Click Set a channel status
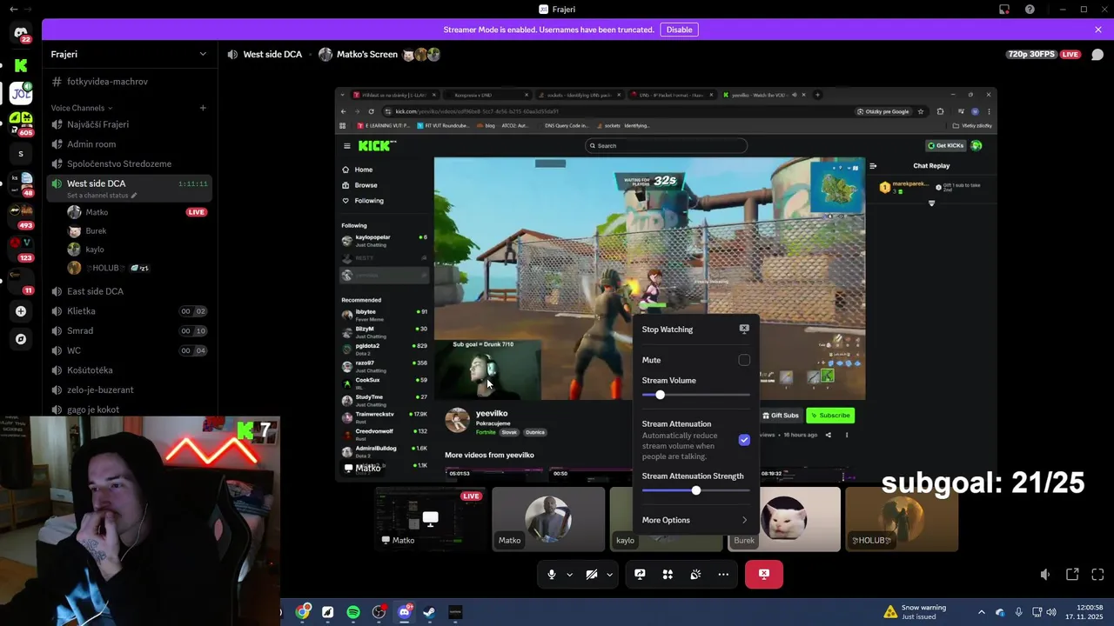The width and height of the screenshot is (1114, 626). pos(102,196)
